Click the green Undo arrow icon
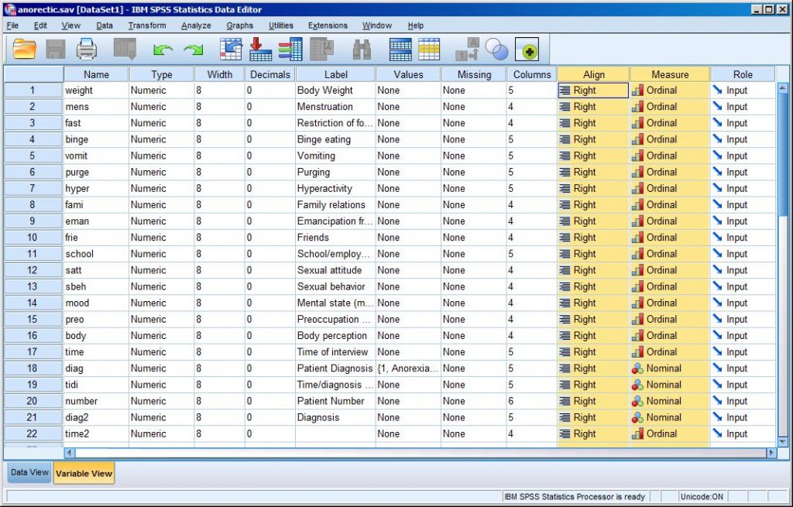793x507 pixels. click(163, 50)
